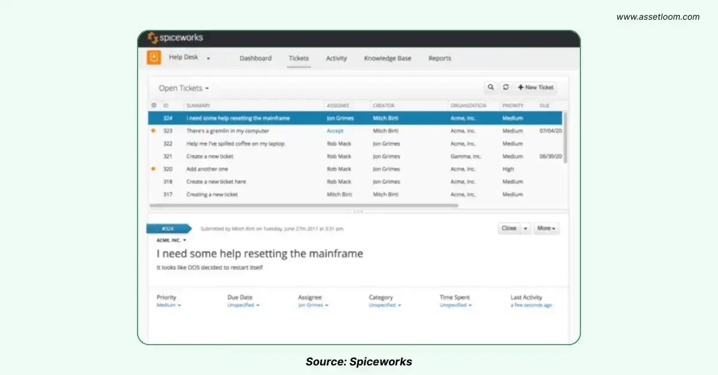Sort by the ID column header
The height and width of the screenshot is (375, 718).
(166, 106)
